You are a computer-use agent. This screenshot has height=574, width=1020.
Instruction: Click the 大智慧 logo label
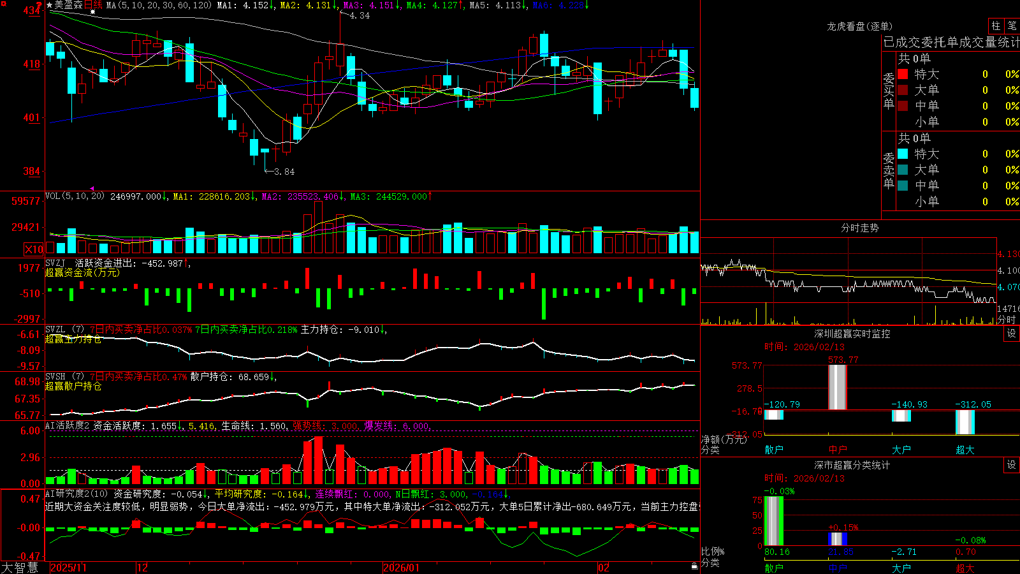tap(20, 567)
